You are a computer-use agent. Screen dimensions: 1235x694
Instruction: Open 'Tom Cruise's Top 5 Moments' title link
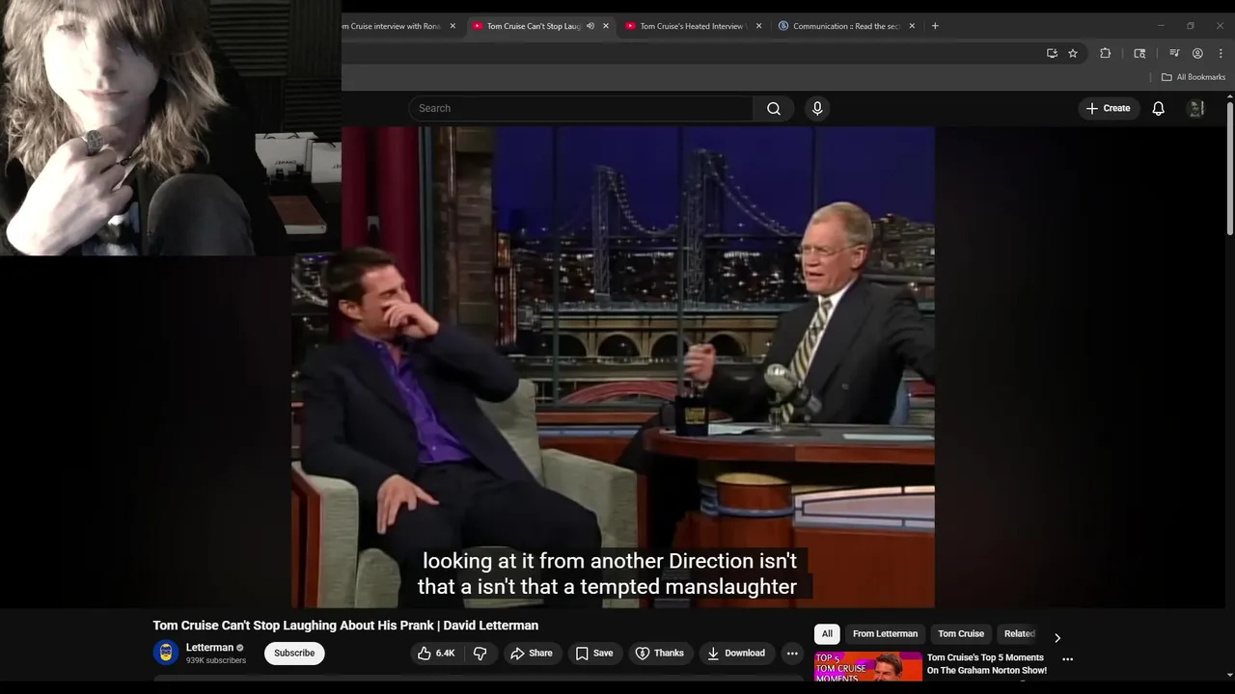click(986, 664)
